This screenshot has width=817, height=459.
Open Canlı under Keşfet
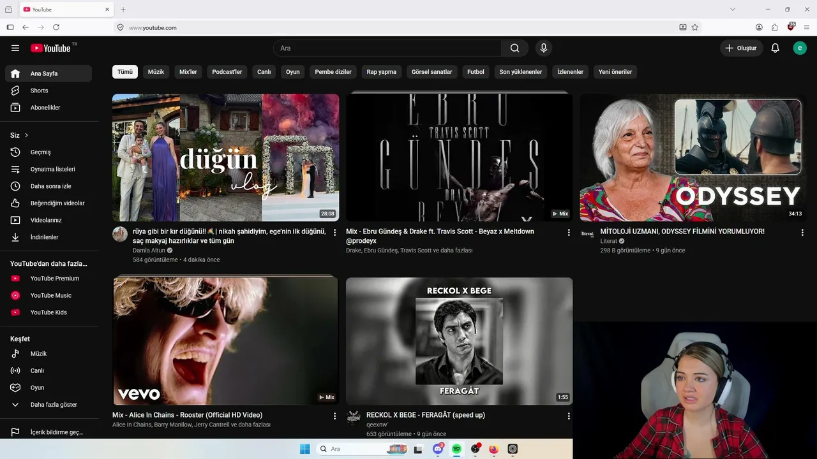click(49, 370)
